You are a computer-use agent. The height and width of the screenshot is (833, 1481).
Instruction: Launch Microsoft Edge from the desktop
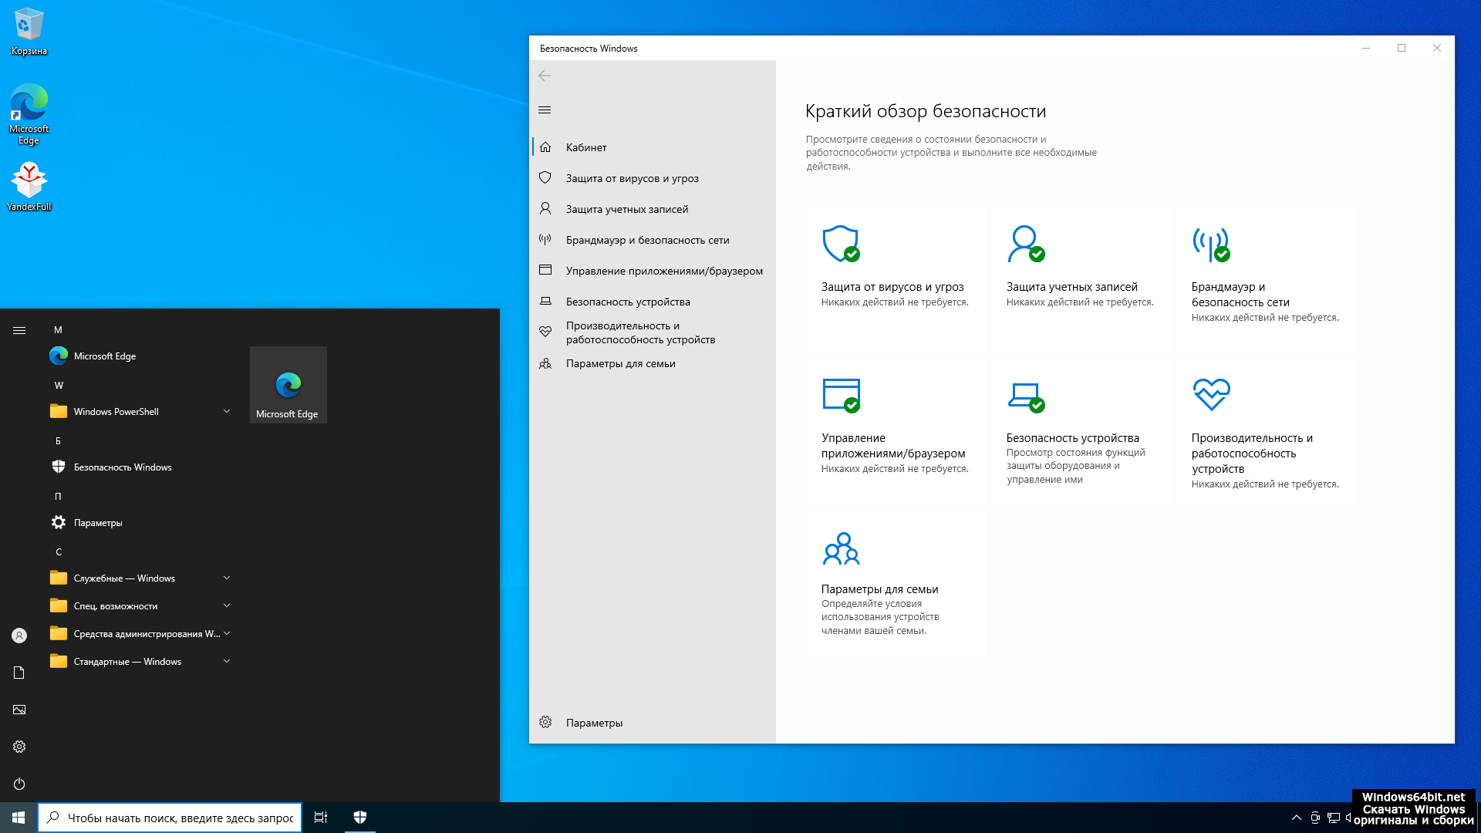[x=29, y=108]
